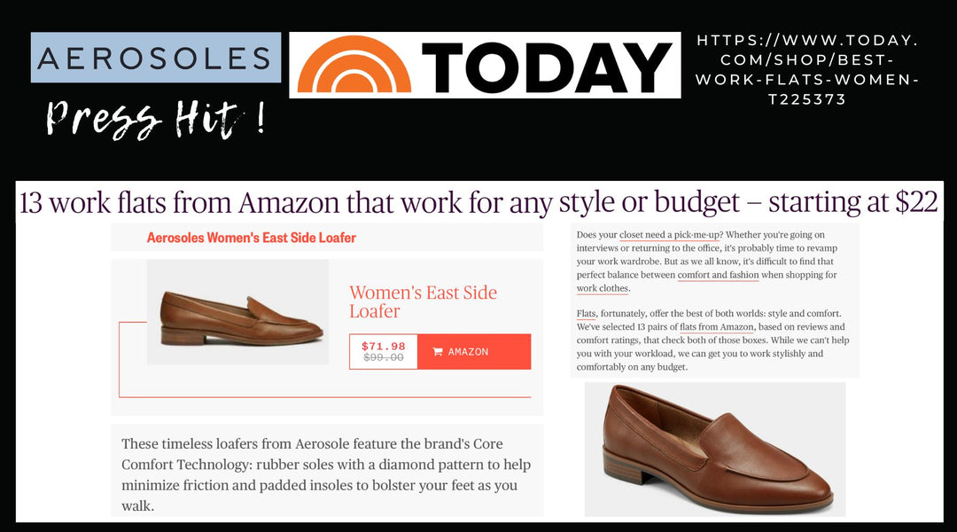957x532 pixels.
Task: Open the Amazon purchase button
Action: pyautogui.click(x=474, y=352)
